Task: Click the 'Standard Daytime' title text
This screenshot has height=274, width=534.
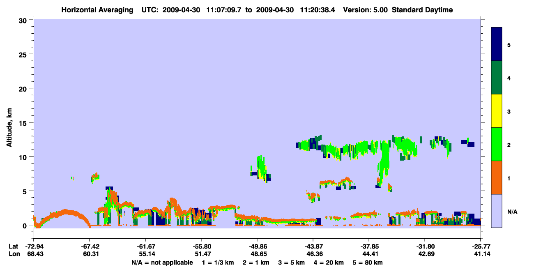Action: (422, 10)
